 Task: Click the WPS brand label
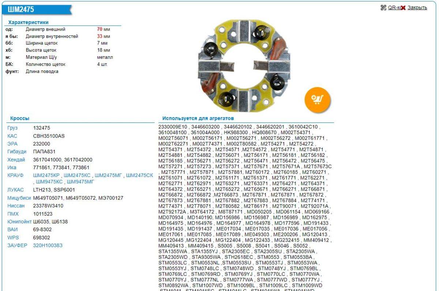13,238
